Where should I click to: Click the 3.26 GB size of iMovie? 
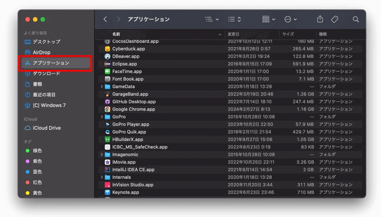point(305,162)
